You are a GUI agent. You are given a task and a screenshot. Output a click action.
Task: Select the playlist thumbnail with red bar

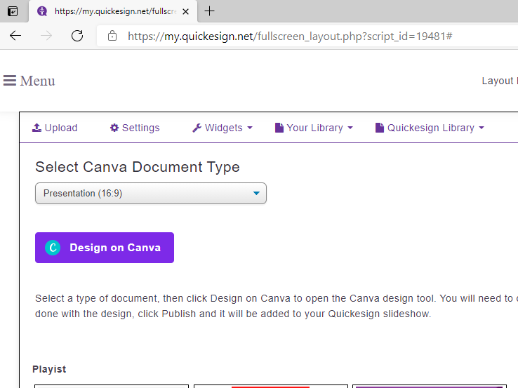pyautogui.click(x=271, y=387)
